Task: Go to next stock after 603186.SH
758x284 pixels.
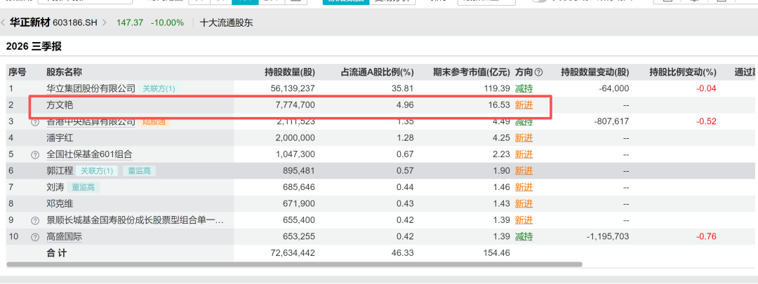Action: pyautogui.click(x=105, y=22)
